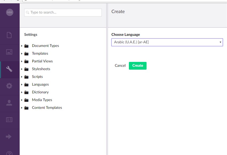The width and height of the screenshot is (227, 155).
Task: Click the MM user avatar
Action: [10, 12]
